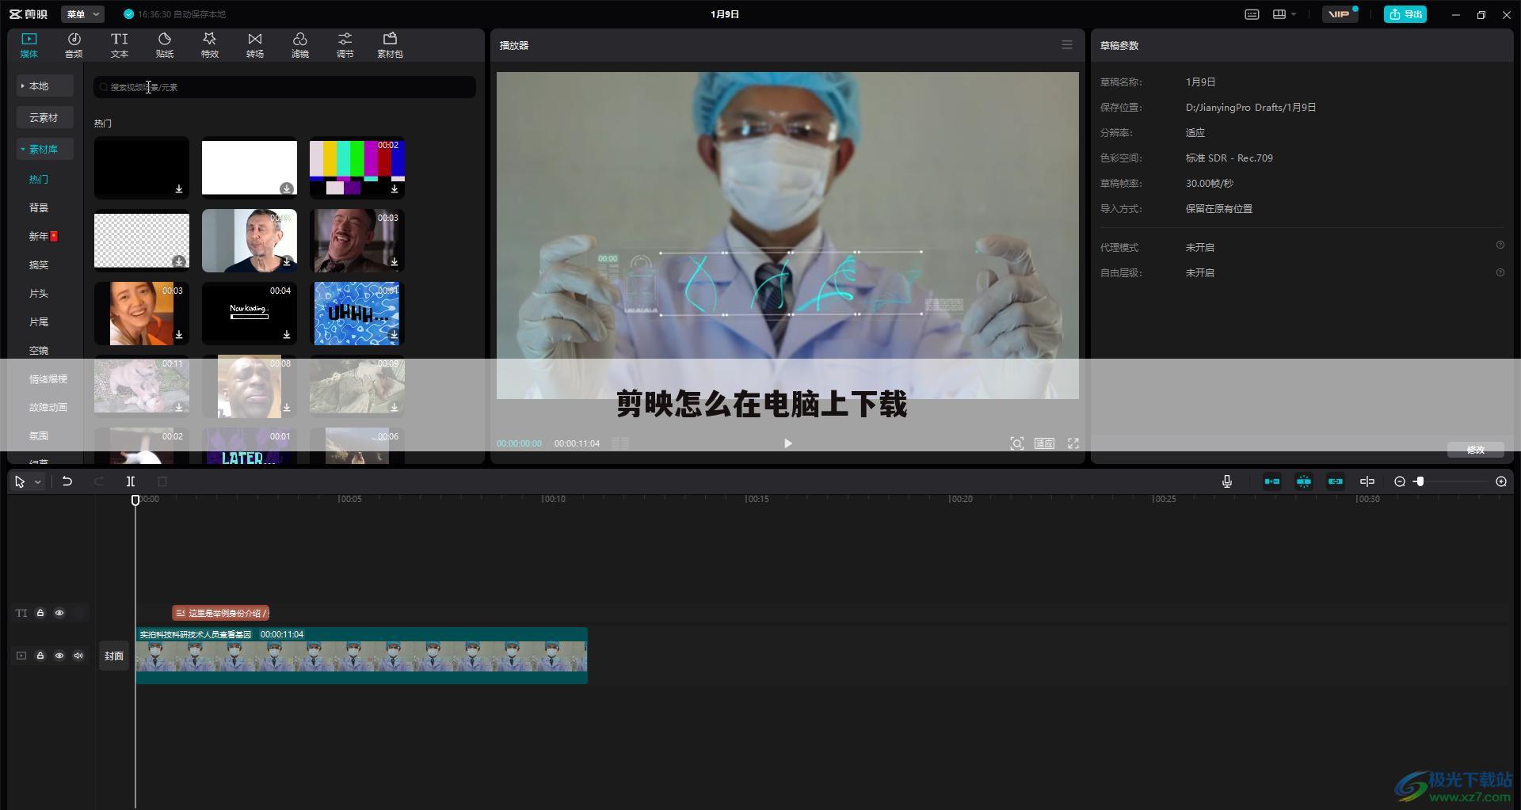
Task: Enter fullscreen preview mode
Action: click(x=1073, y=443)
